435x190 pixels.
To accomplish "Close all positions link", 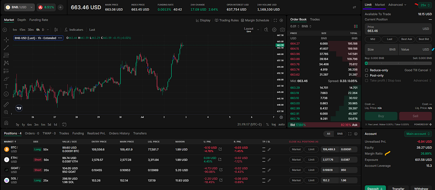I will pyautogui.click(x=304, y=142).
